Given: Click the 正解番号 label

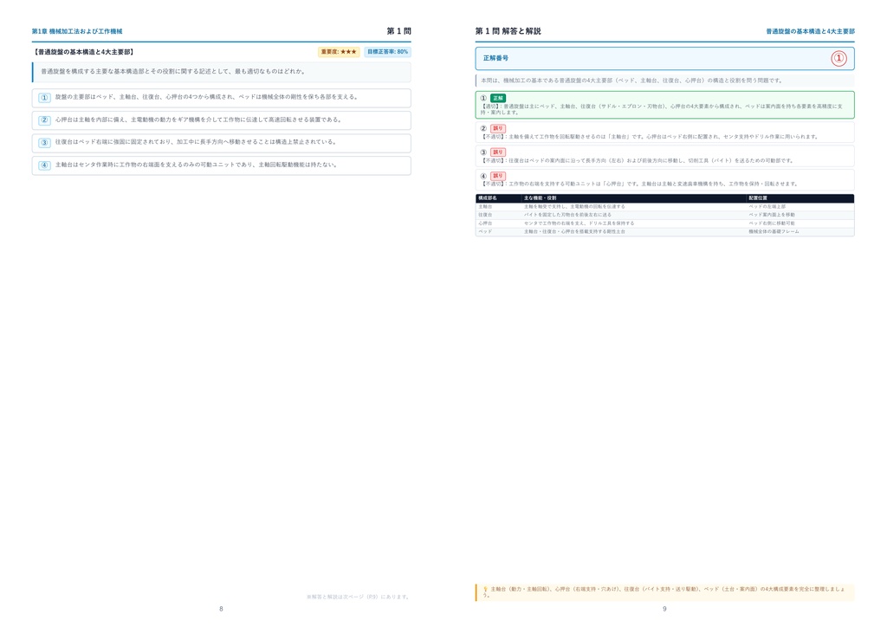Looking at the screenshot, I should [495, 58].
